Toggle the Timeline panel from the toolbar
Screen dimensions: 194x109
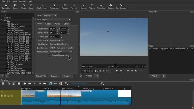click(101, 7)
